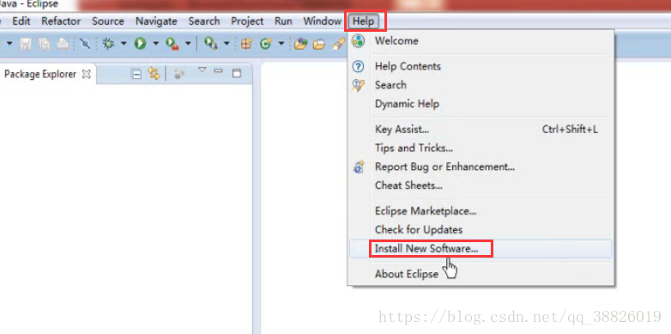
Task: Click the green Run icon
Action: (141, 43)
